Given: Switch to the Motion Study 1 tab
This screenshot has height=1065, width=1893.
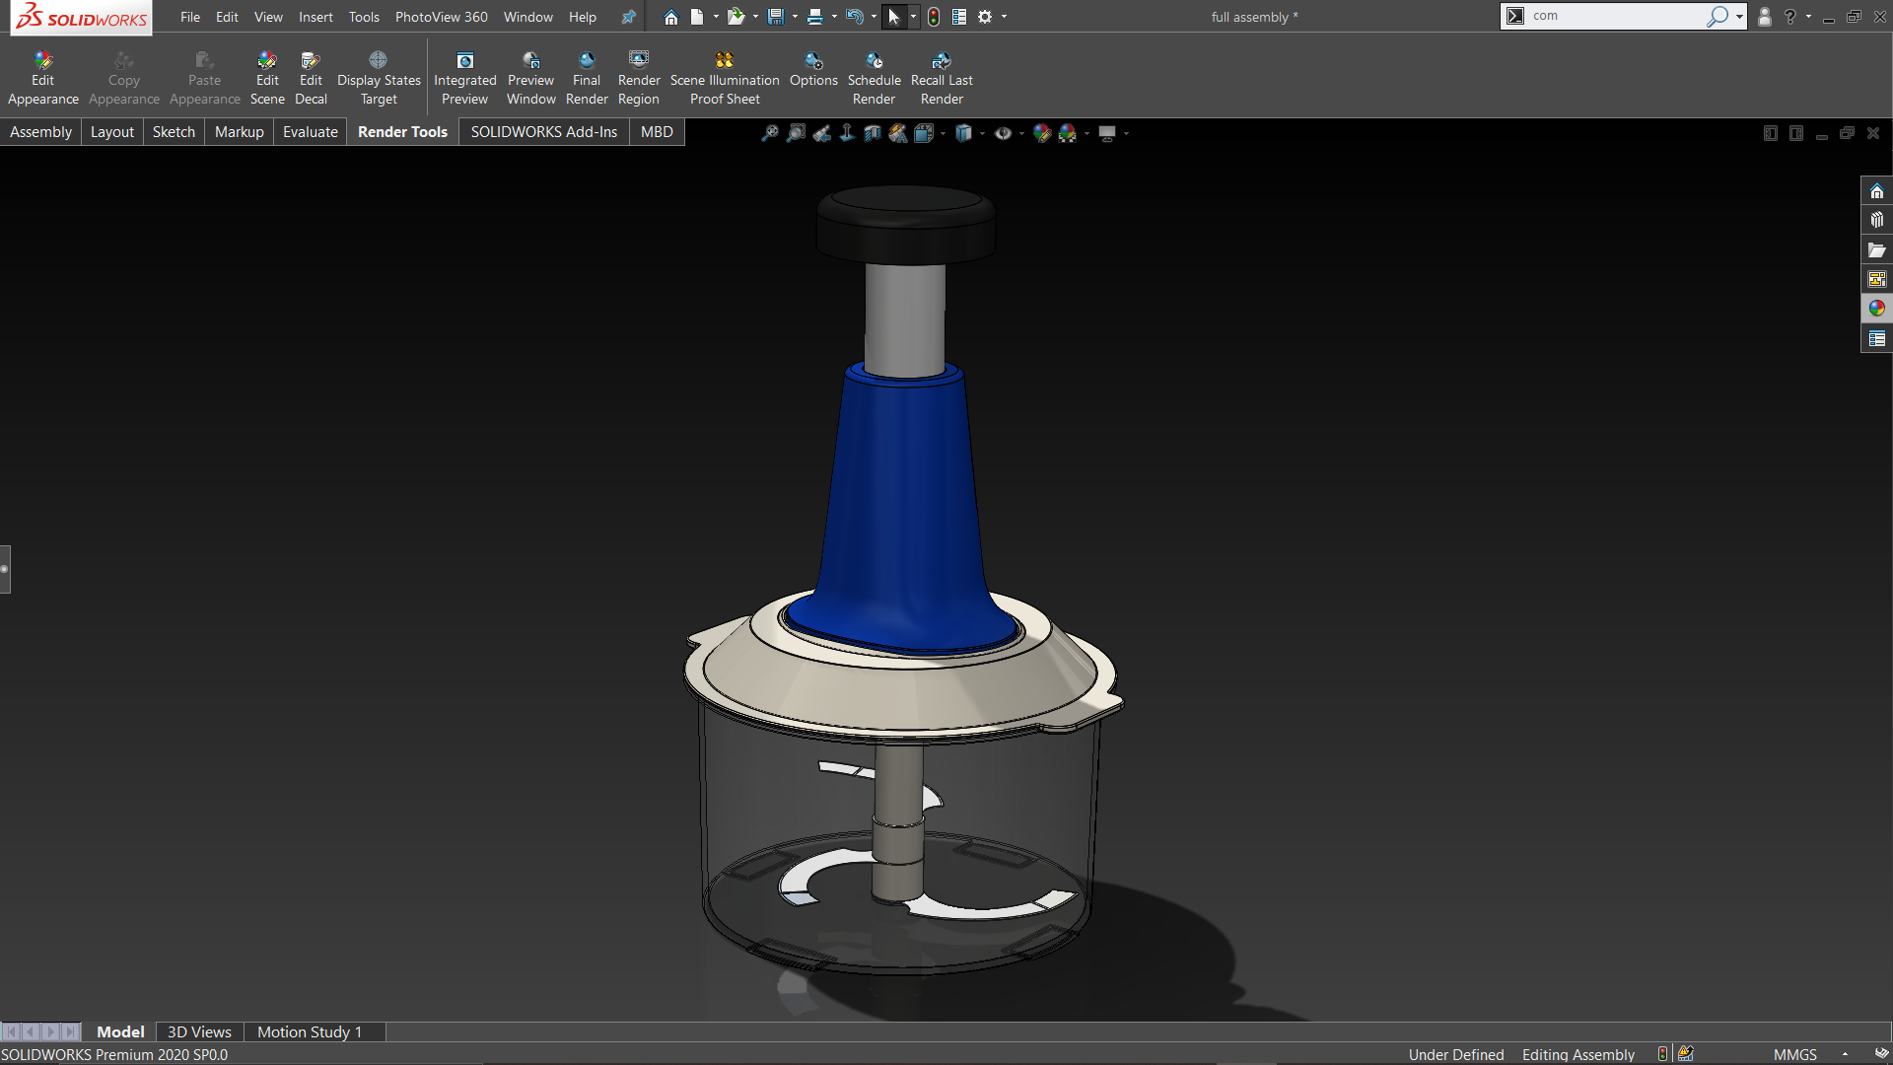Looking at the screenshot, I should (310, 1031).
